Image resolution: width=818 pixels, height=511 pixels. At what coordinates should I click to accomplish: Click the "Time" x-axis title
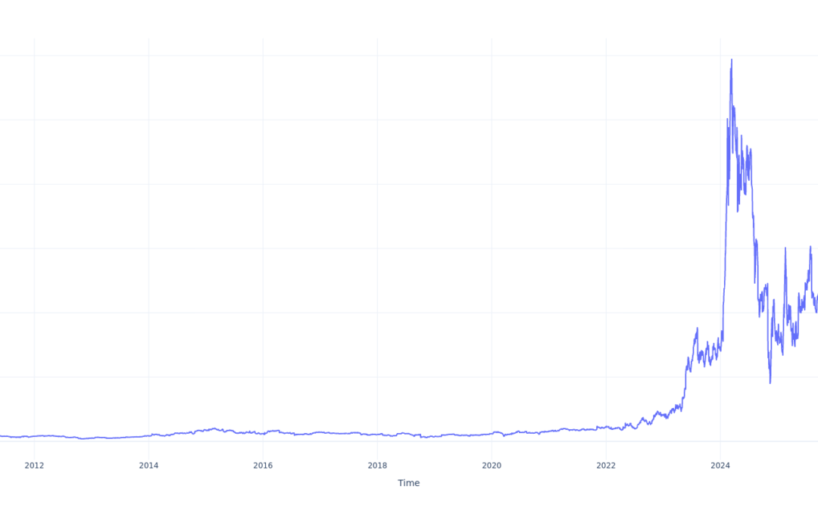[x=408, y=483]
